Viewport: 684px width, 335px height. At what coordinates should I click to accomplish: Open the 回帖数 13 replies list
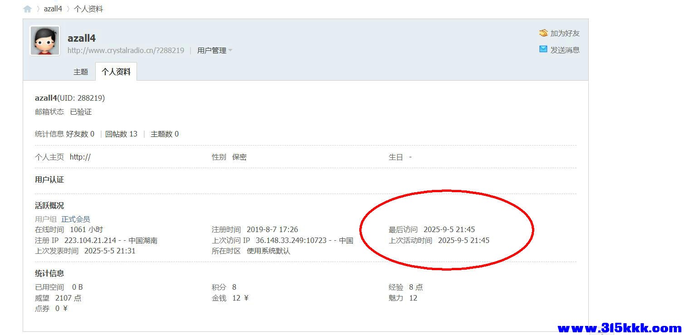point(121,134)
